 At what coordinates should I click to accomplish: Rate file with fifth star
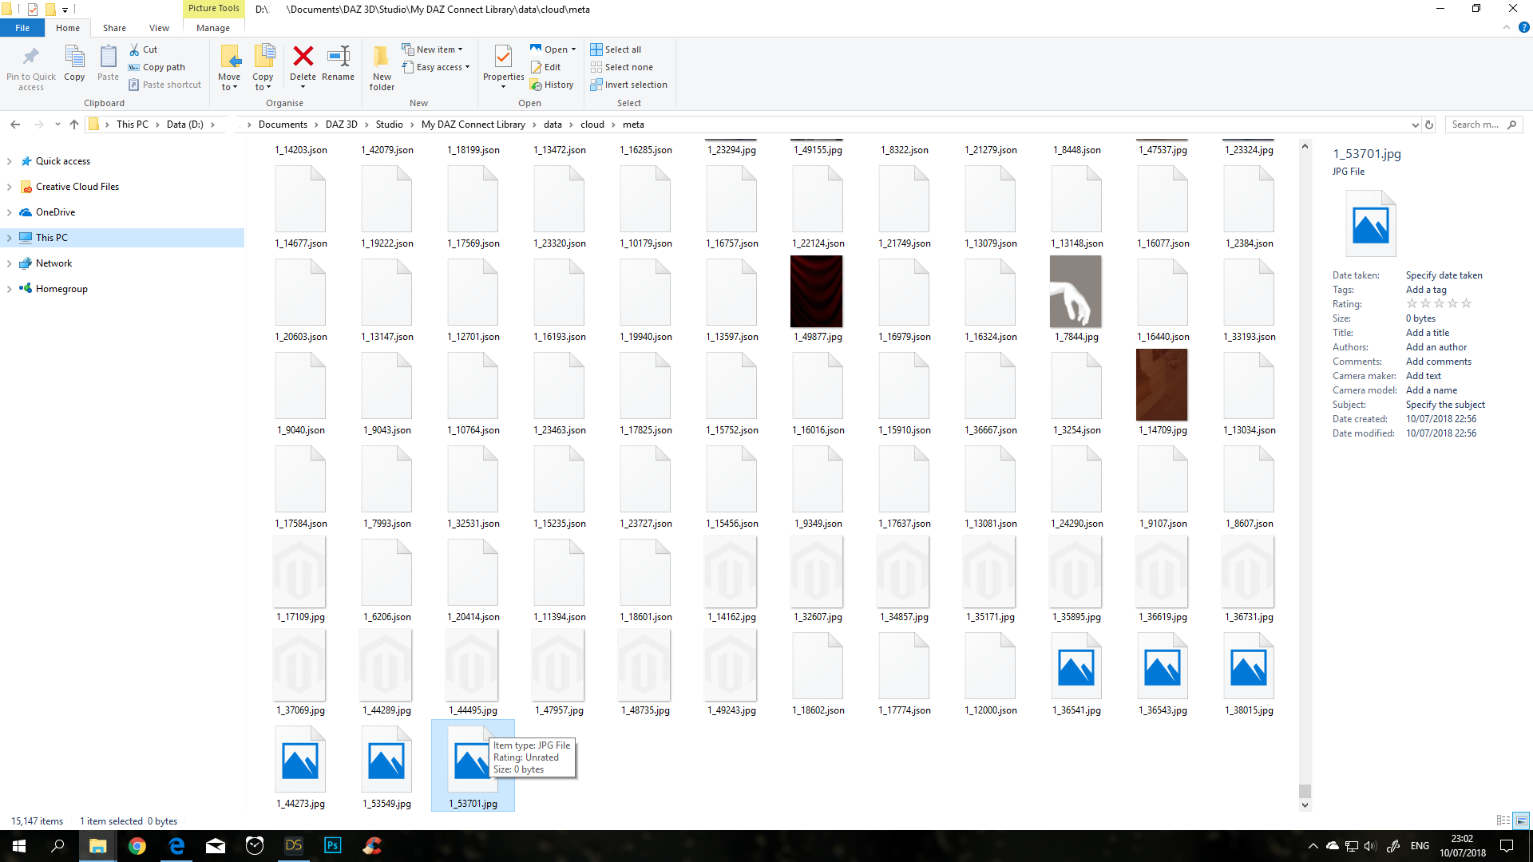pos(1466,304)
